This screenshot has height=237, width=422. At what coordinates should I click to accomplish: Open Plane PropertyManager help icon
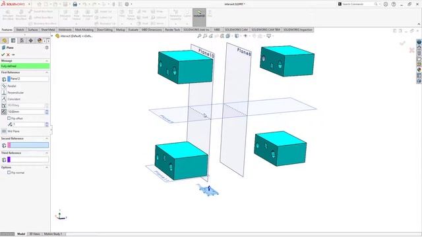(x=47, y=47)
